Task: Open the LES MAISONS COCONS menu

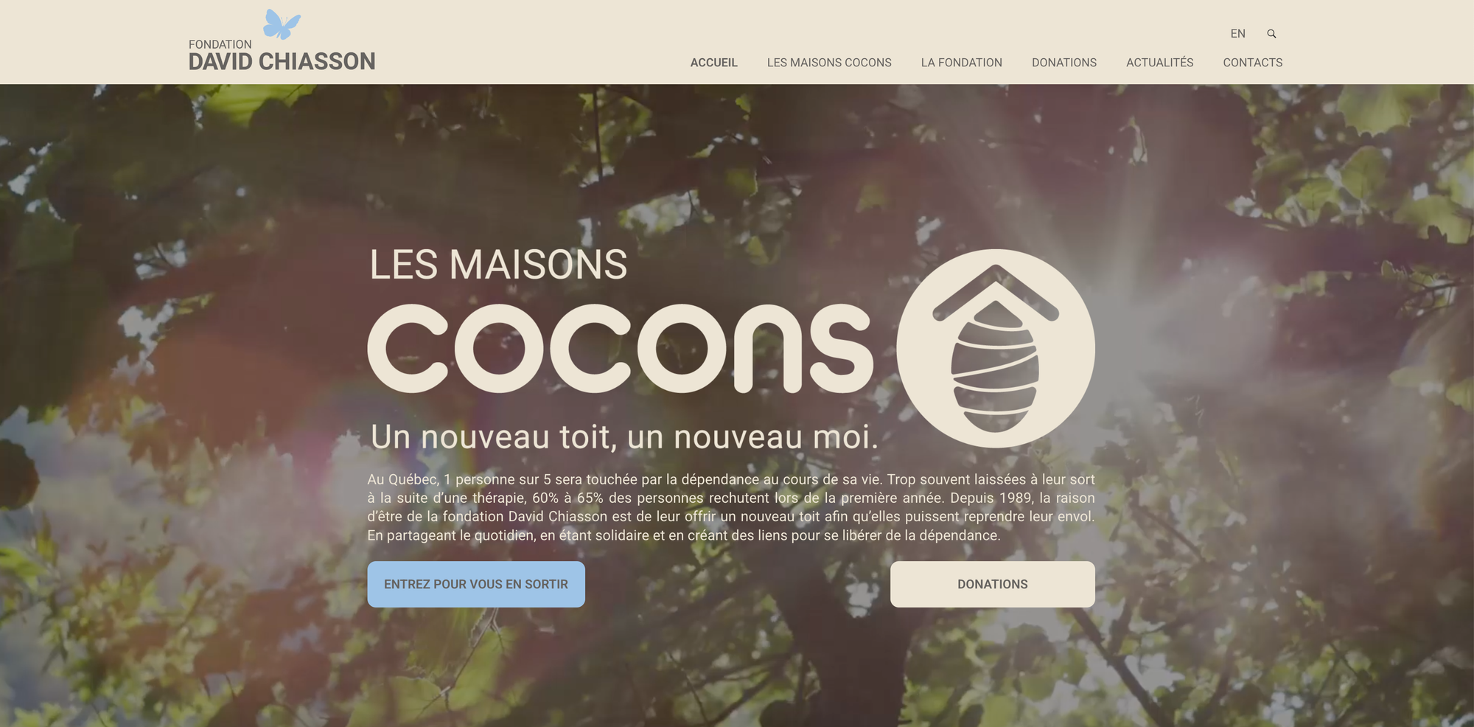Action: click(x=829, y=63)
